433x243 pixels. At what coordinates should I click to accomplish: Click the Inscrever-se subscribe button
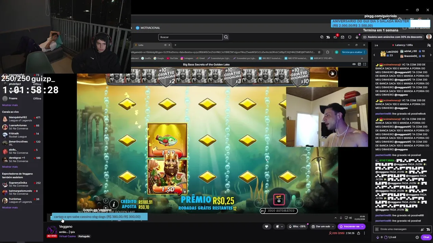[x=351, y=226]
